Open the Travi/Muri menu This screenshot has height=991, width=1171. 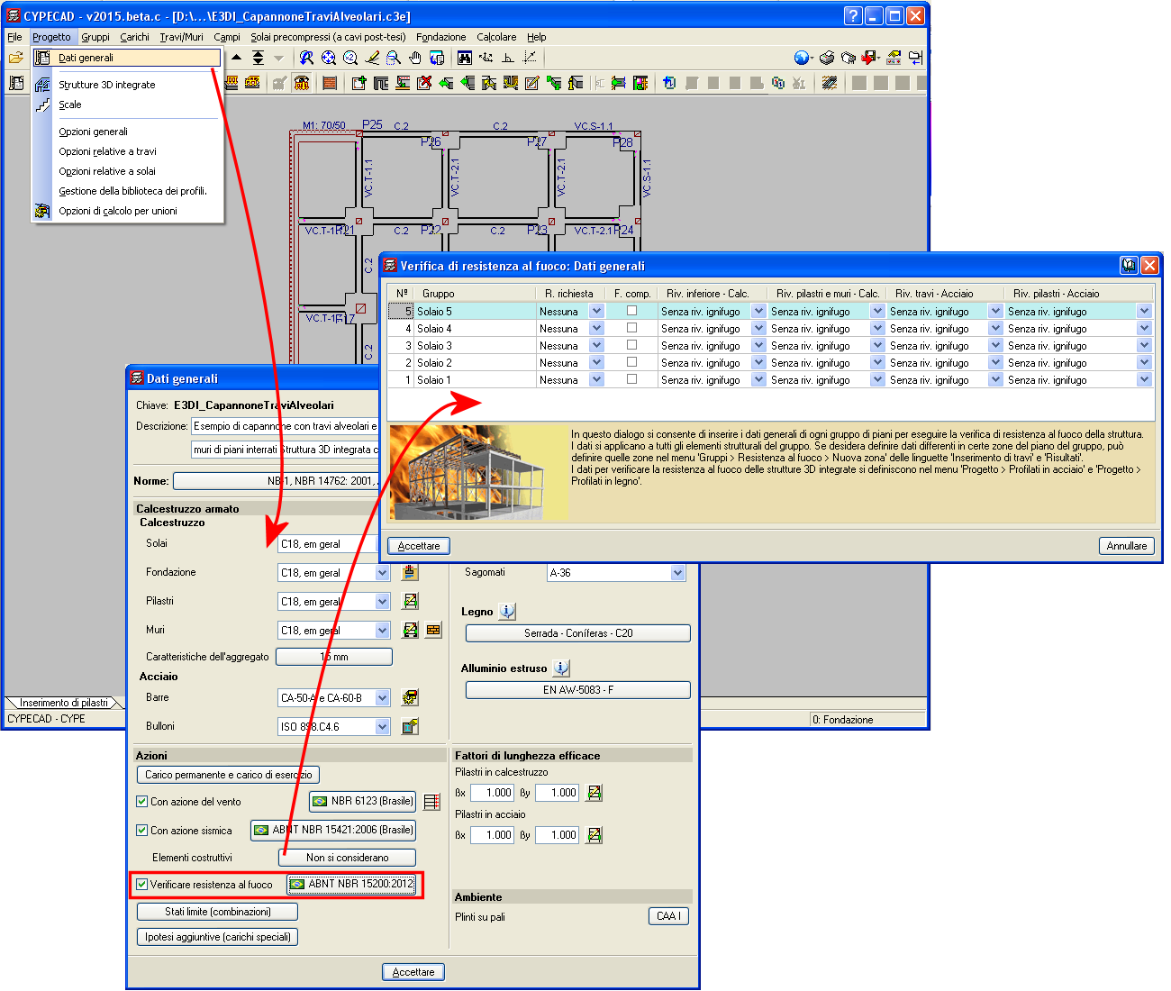click(x=181, y=37)
